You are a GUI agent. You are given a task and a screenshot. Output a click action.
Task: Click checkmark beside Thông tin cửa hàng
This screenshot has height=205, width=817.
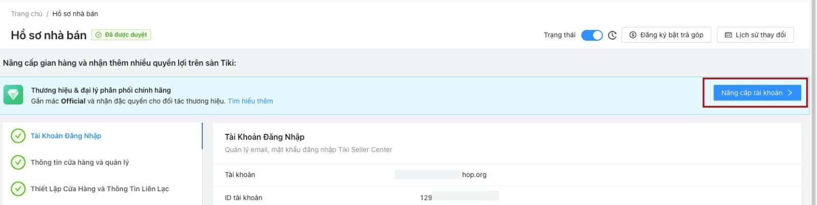click(18, 162)
